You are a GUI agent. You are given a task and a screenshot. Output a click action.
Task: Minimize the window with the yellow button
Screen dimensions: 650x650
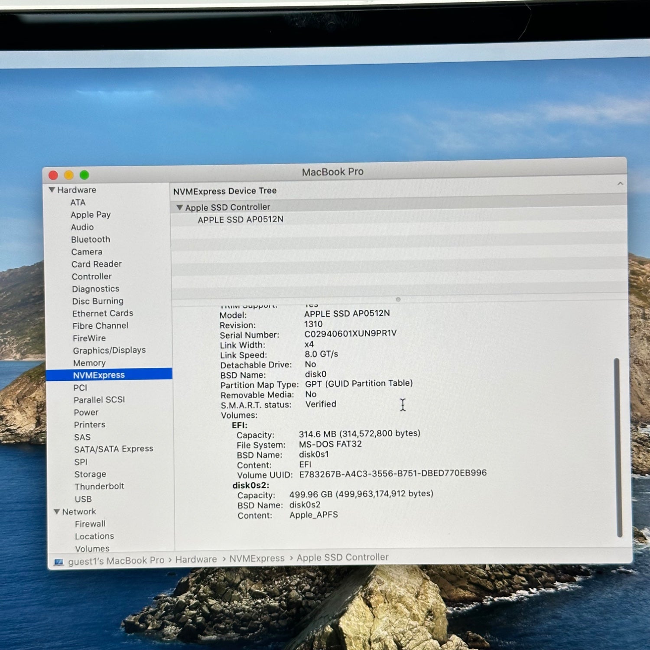(69, 175)
